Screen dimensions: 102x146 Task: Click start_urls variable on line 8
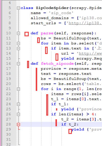pos(43,23)
